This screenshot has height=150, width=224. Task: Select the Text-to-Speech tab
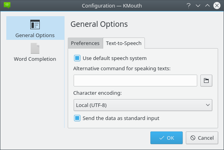[124, 43]
